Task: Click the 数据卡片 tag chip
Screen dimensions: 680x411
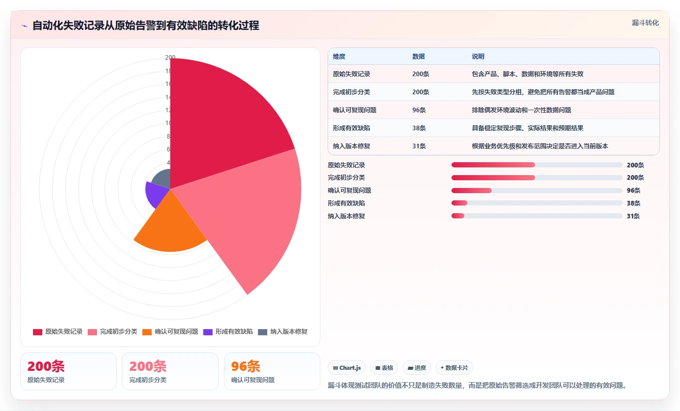Action: tap(454, 368)
